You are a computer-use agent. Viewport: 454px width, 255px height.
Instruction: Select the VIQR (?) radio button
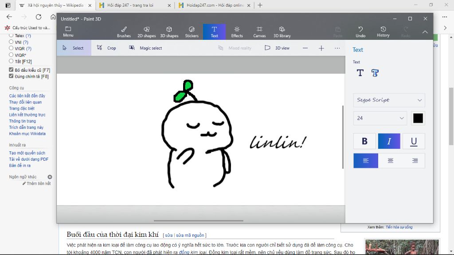(11, 48)
